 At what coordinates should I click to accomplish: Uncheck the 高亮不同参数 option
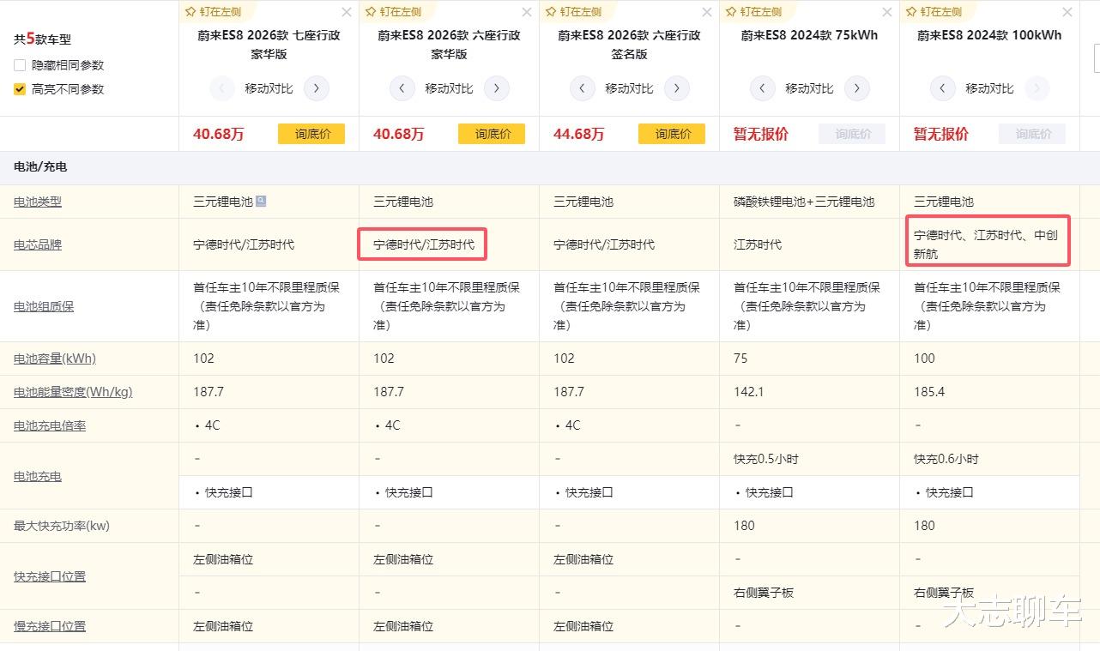pos(20,89)
